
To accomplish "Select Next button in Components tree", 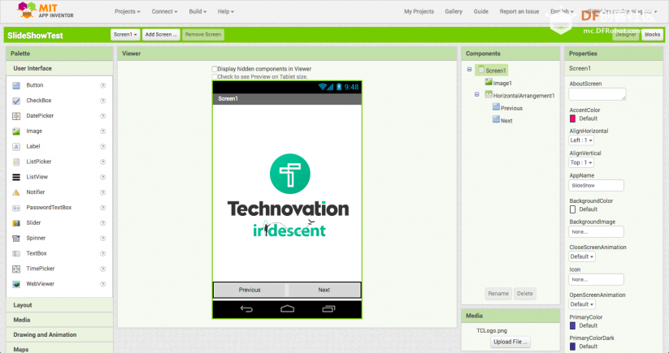I will (502, 120).
